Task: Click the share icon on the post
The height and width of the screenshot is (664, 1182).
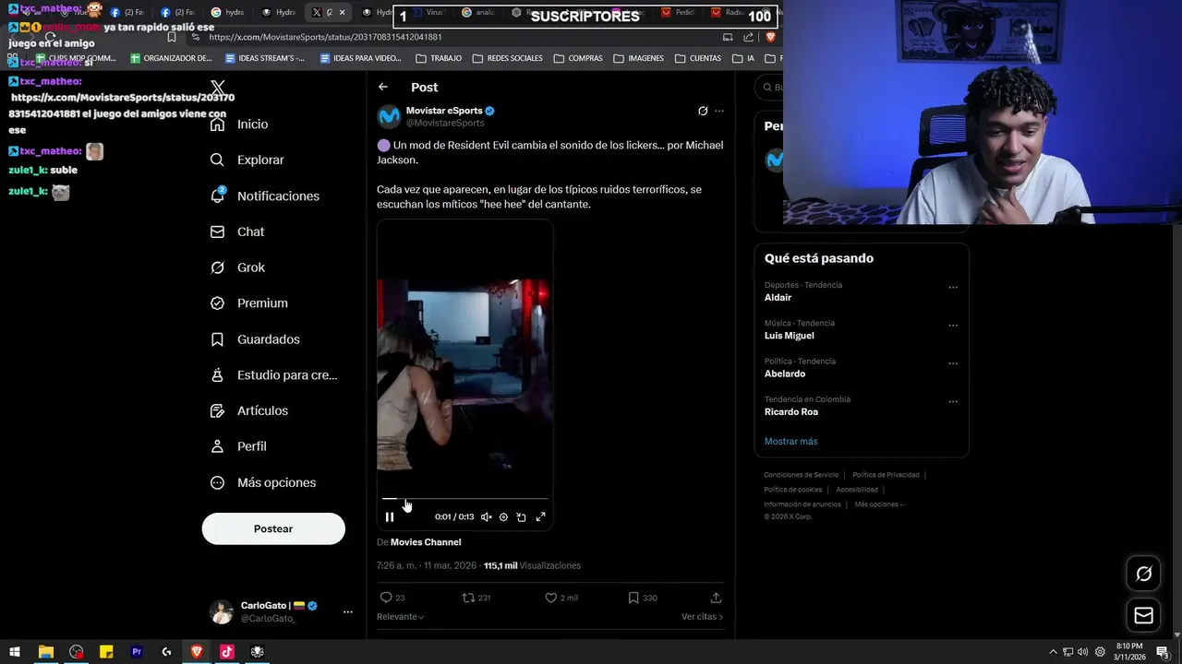Action: click(x=716, y=598)
